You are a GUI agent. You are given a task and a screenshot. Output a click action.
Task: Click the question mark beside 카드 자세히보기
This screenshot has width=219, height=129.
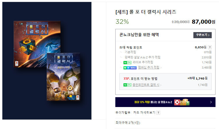point(158,113)
